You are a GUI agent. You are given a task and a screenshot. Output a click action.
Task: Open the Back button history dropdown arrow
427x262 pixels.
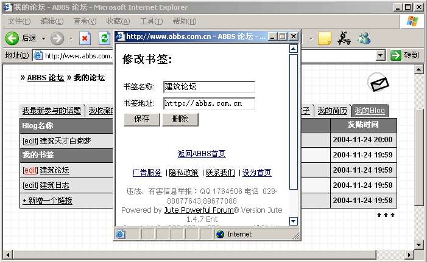pyautogui.click(x=44, y=38)
